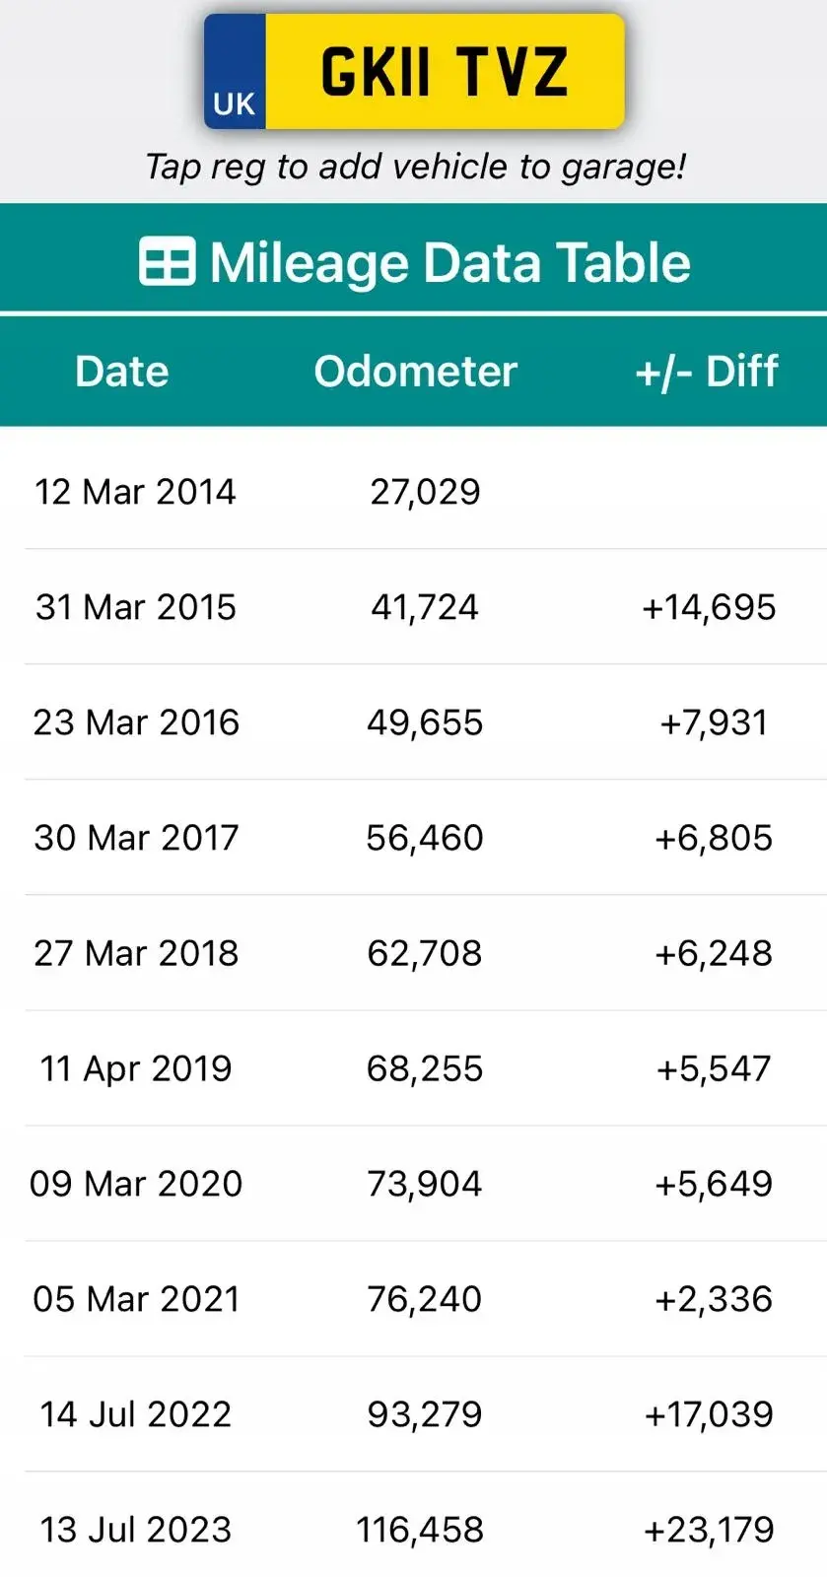The height and width of the screenshot is (1577, 827).
Task: Click odometer reading 116,458
Action: pos(420,1529)
